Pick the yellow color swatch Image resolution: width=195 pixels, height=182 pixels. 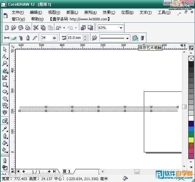coord(191,140)
